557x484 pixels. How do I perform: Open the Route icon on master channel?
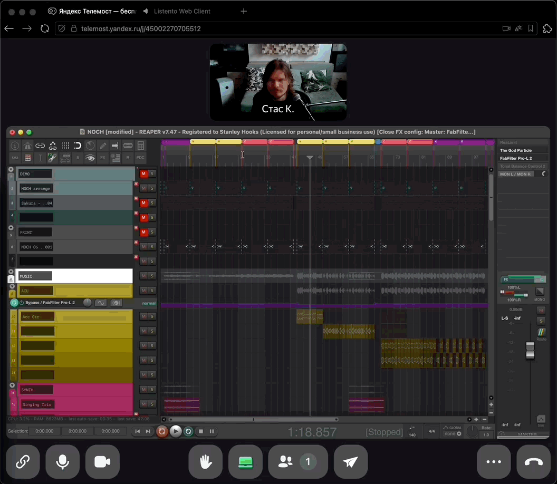point(541,333)
